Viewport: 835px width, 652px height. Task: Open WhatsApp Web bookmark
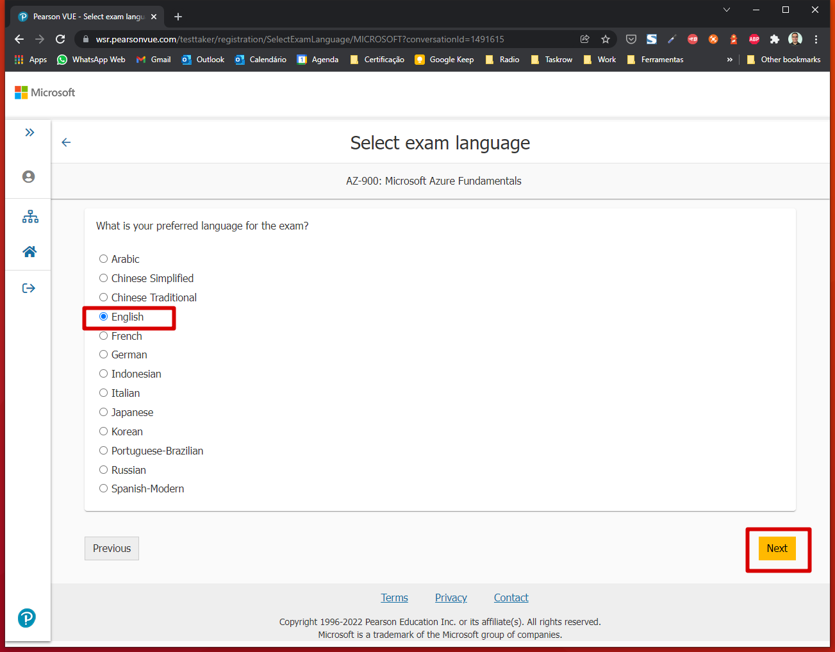pos(91,60)
